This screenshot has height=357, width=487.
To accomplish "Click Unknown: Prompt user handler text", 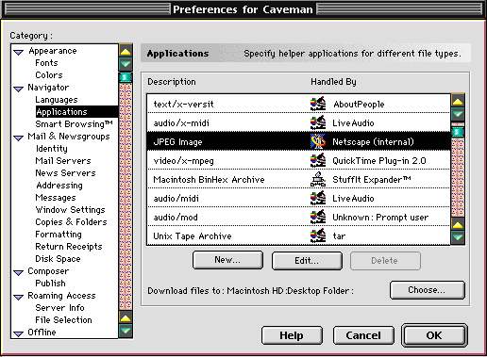I will click(x=380, y=218).
